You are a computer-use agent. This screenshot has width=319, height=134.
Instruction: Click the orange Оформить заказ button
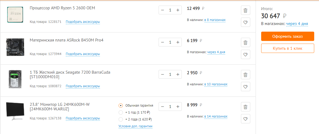click(x=288, y=36)
